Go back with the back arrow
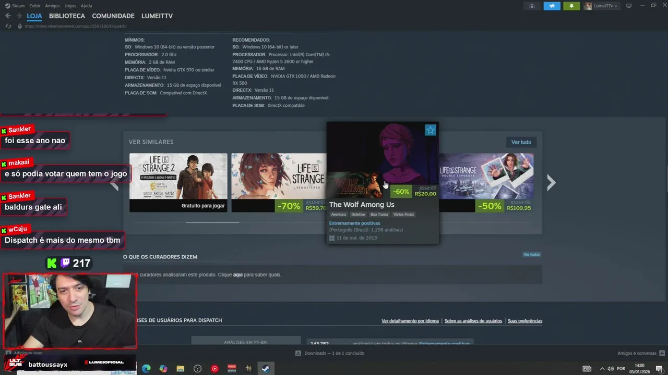Image resolution: width=668 pixels, height=375 pixels. point(8,16)
